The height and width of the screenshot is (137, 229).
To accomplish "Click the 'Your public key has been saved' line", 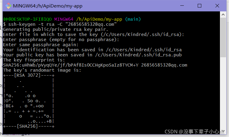I will (92, 55).
